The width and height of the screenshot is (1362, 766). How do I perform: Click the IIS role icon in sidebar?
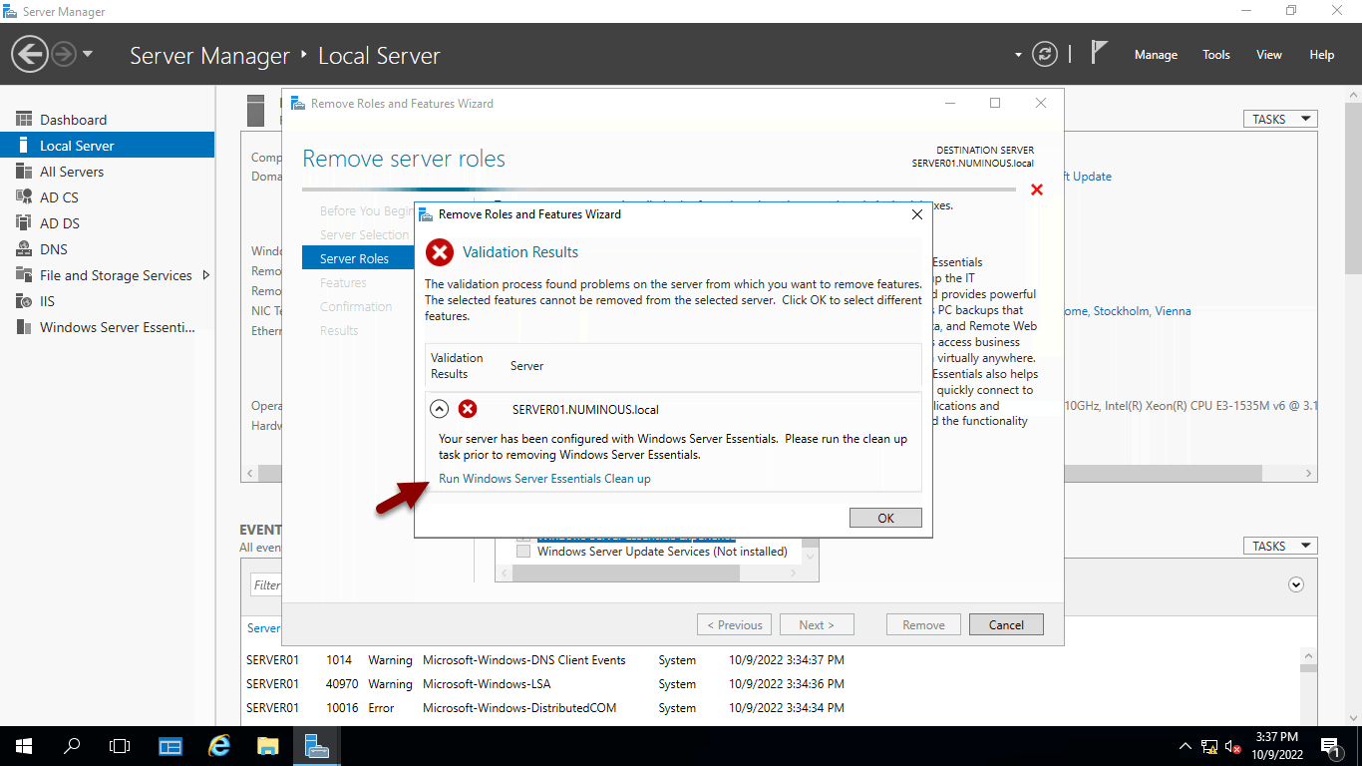tap(24, 301)
